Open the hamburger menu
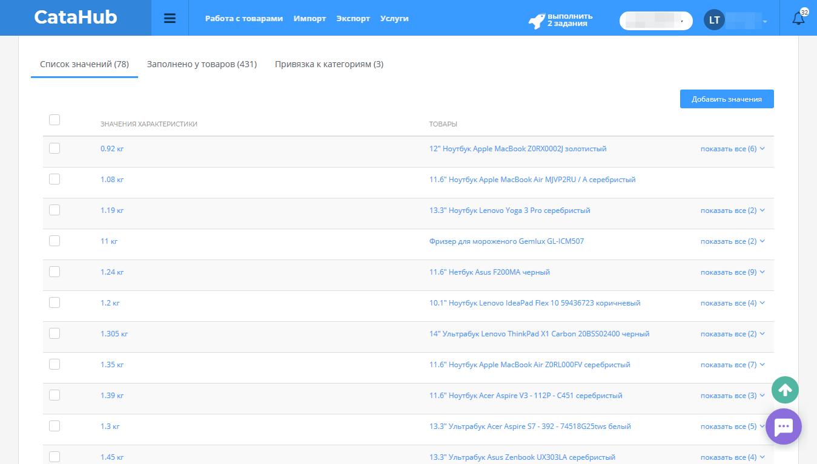Image resolution: width=817 pixels, height=464 pixels. coord(170,18)
